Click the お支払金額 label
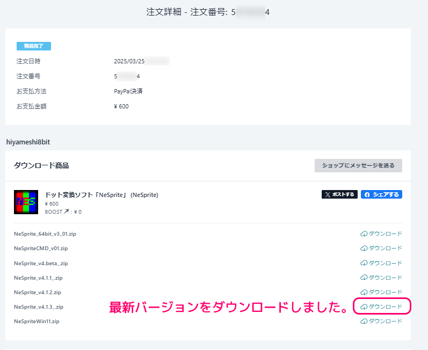This screenshot has height=350, width=428. pyautogui.click(x=31, y=106)
